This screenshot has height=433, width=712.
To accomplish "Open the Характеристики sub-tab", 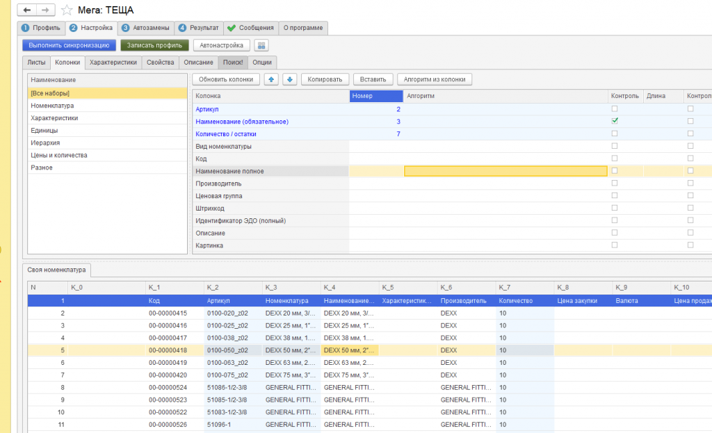I will (113, 63).
